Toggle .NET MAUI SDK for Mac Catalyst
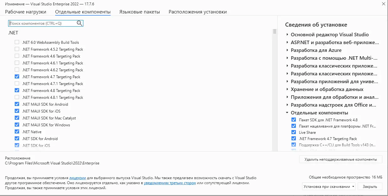This screenshot has width=388, height=196. tap(17, 118)
